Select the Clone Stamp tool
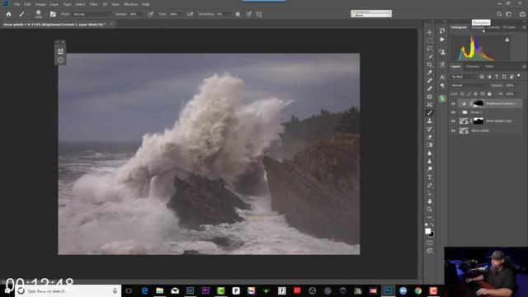Viewport: 528px width, 297px height. tap(429, 121)
